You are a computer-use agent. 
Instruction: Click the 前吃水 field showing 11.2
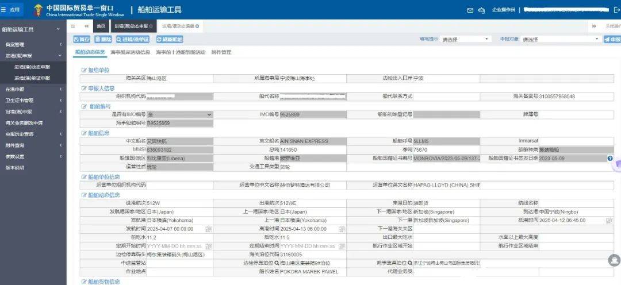180,237
